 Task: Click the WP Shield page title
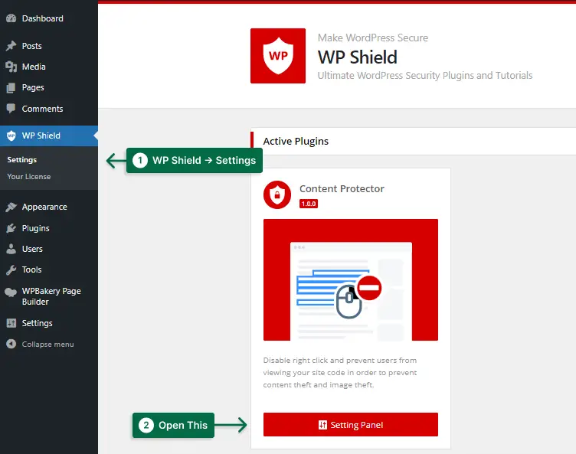(358, 57)
